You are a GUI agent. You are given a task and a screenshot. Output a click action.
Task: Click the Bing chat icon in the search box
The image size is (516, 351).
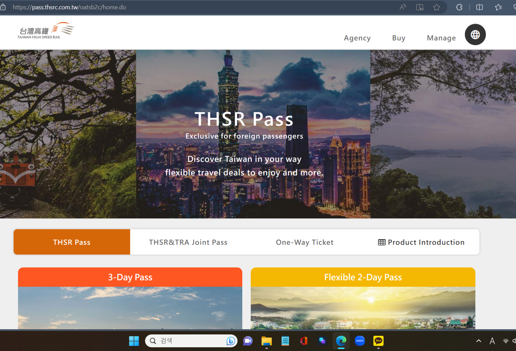click(231, 341)
